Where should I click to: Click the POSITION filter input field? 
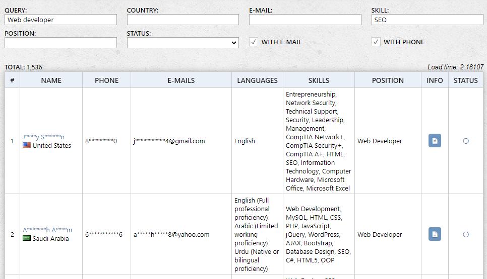pos(60,43)
